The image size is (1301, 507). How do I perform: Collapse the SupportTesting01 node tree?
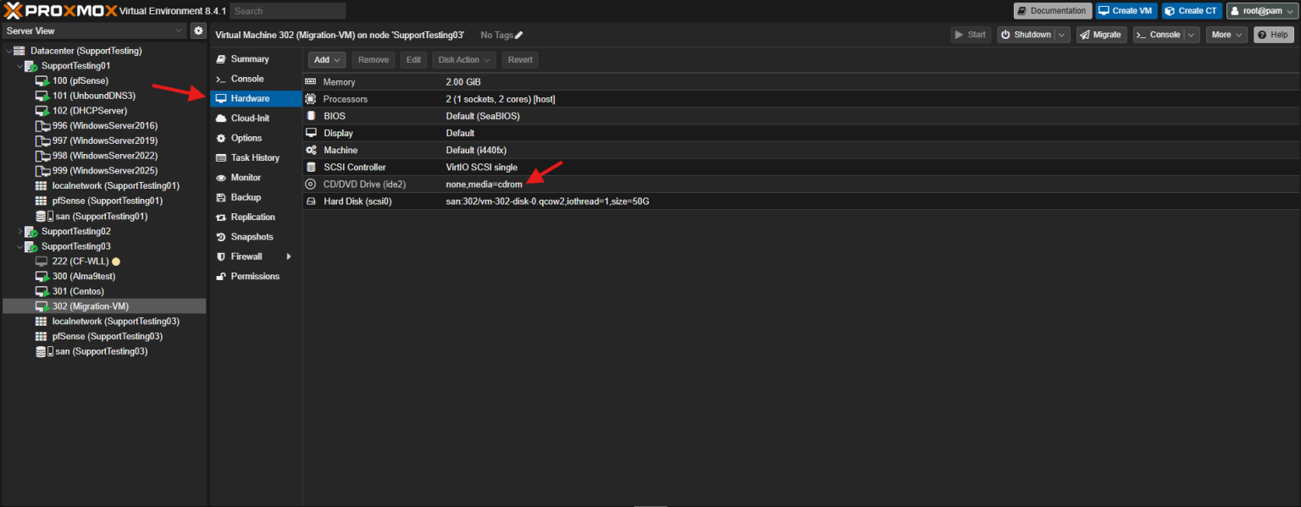[x=19, y=65]
